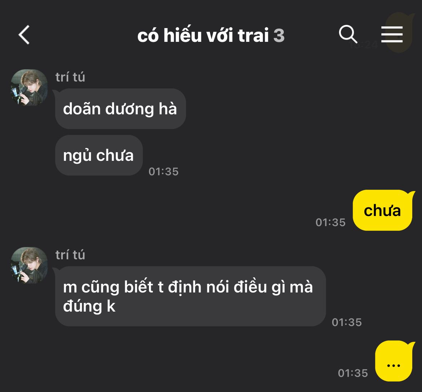Tap the 01:35 timestamp beside ngủ chưa
Viewport: 422px width, 392px height.
point(164,171)
